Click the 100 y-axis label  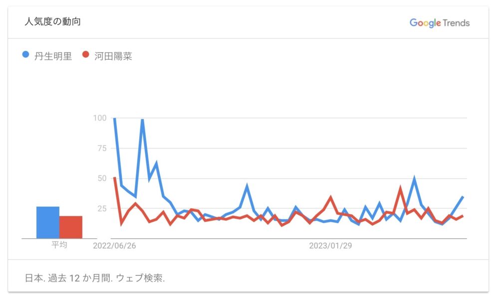tap(100, 118)
